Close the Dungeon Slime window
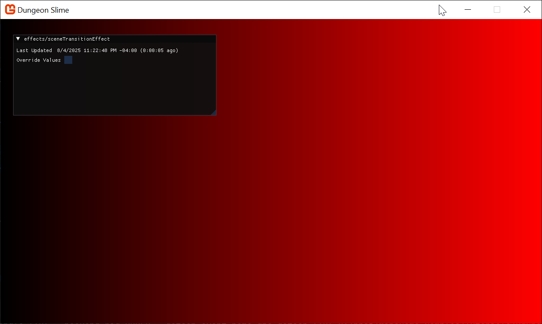542x324 pixels. pyautogui.click(x=527, y=10)
